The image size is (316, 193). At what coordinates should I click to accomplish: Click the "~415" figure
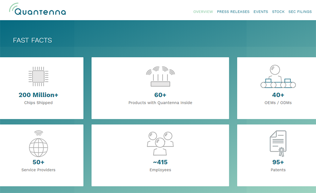coord(160,162)
